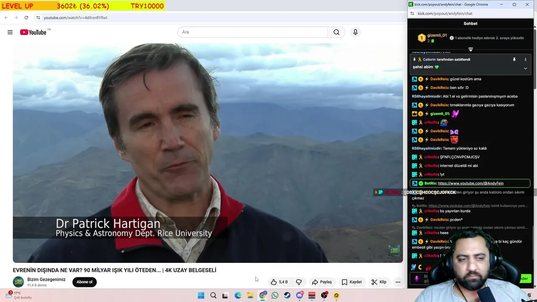
Task: Open yellow circular app icon on taskbar
Action: tap(336, 295)
